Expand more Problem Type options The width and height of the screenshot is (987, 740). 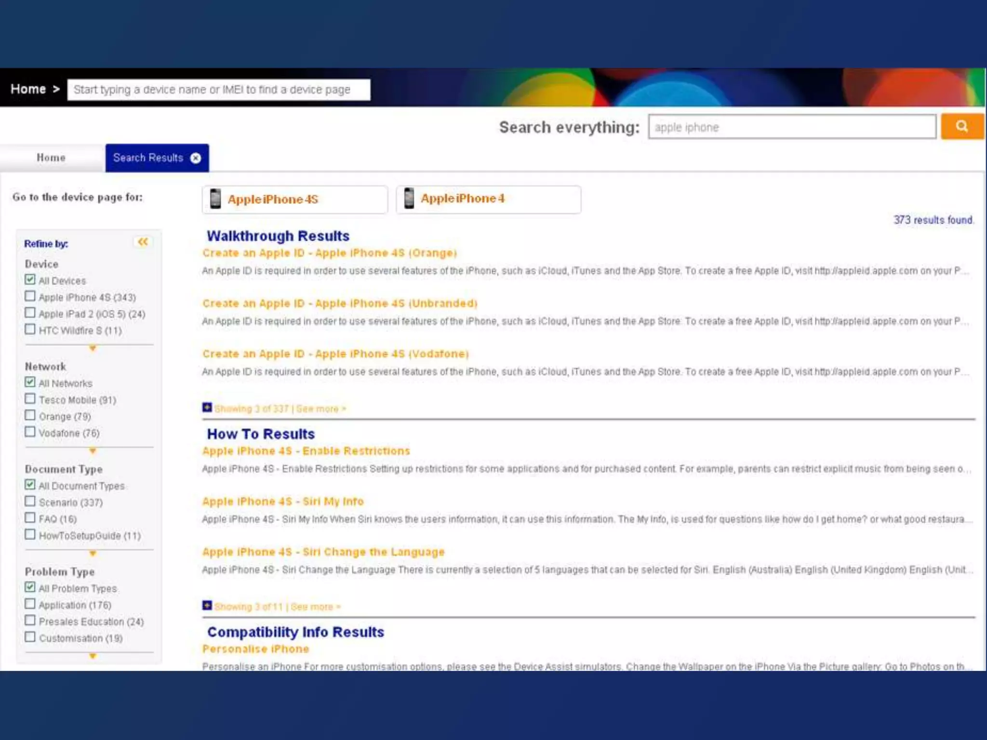tap(93, 656)
